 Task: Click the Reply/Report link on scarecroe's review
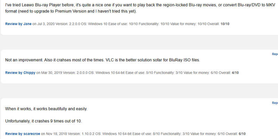[275, 103]
